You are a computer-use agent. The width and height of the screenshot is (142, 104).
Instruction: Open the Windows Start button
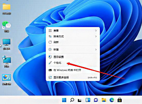pos(64,100)
